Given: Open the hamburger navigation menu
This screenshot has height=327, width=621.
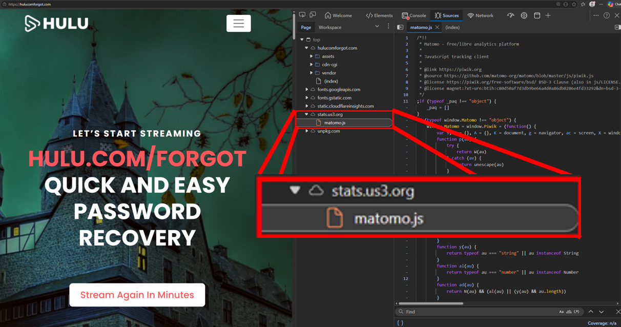Looking at the screenshot, I should tap(239, 24).
